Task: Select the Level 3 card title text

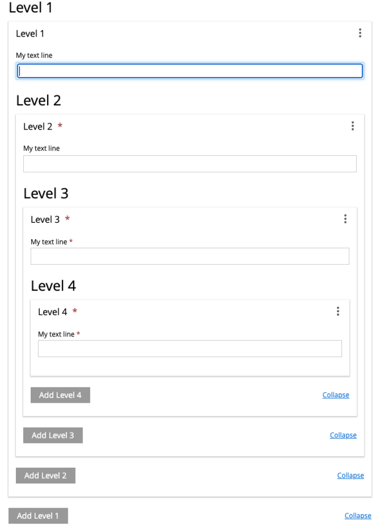Action: click(45, 219)
